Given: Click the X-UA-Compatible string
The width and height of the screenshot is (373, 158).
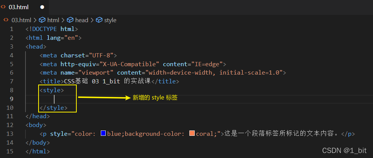Looking at the screenshot, I should click(x=129, y=64).
